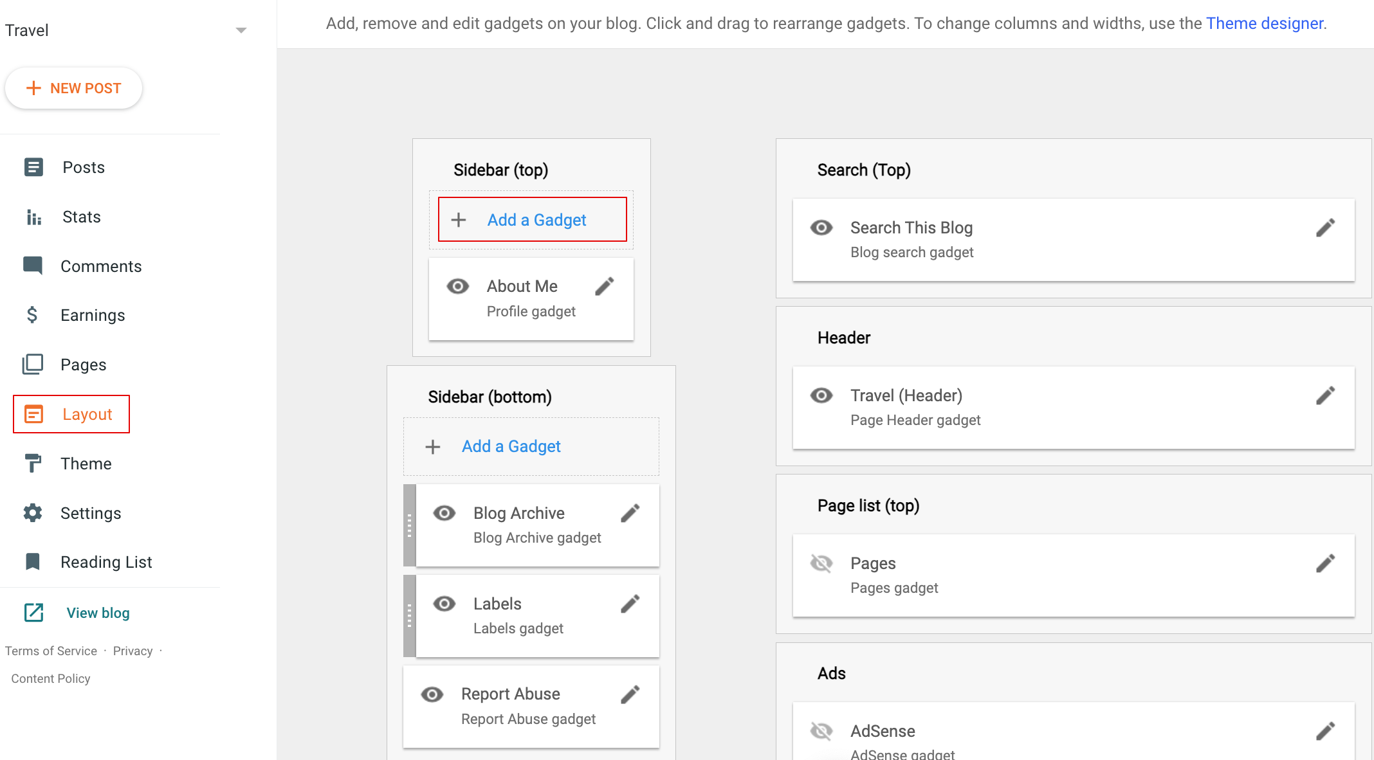Click the Profile gadget subtitle
This screenshot has width=1374, height=760.
click(x=531, y=311)
